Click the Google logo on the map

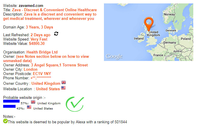(x=114, y=57)
